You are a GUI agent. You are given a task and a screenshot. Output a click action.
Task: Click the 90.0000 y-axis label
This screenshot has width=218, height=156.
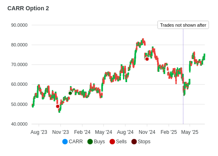point(19,25)
